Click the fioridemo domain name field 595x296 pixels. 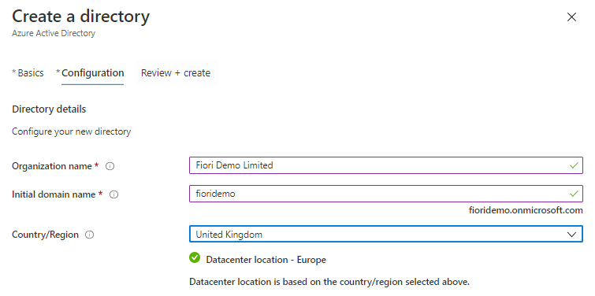[386, 194]
